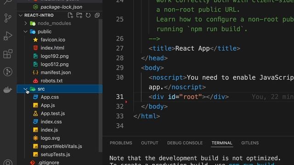294x165 pixels.
Task: Switch to the PROBLEMS tab
Action: [121, 143]
